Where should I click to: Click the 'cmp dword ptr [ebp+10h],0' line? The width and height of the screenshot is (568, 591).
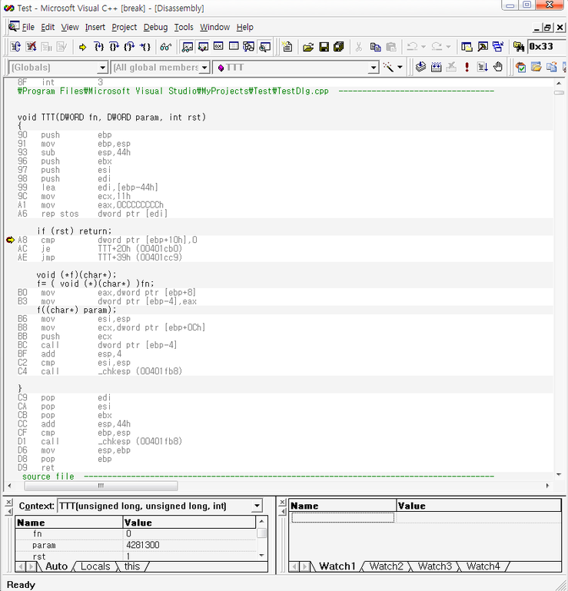coord(148,240)
